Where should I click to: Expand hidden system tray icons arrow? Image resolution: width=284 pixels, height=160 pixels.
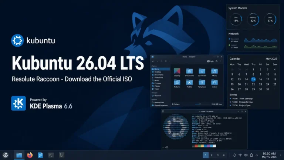pyautogui.click(x=257, y=155)
